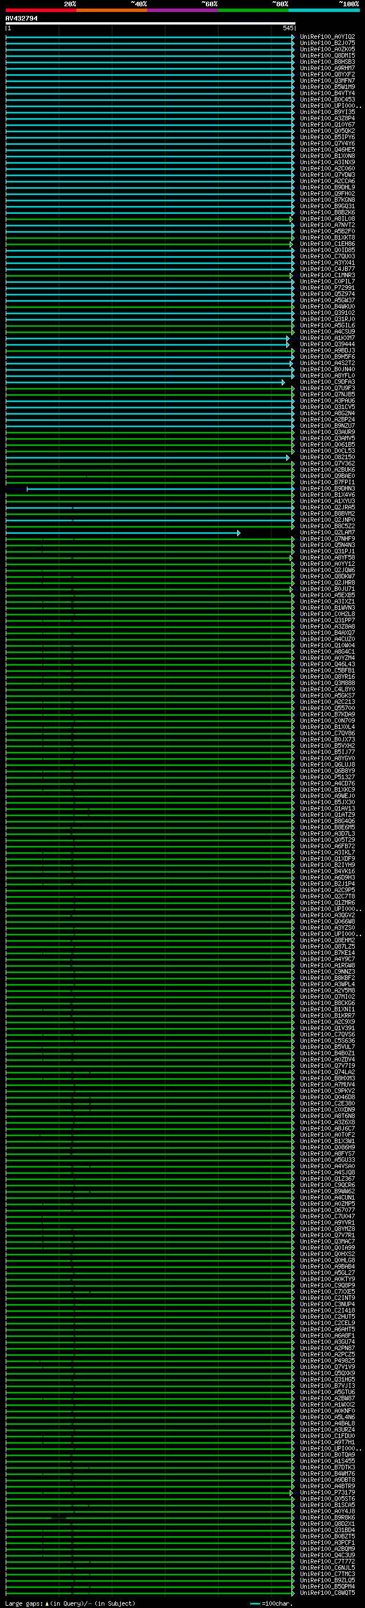
Task: Select hit label UniRef100_B9DHN3
Action: point(327,489)
